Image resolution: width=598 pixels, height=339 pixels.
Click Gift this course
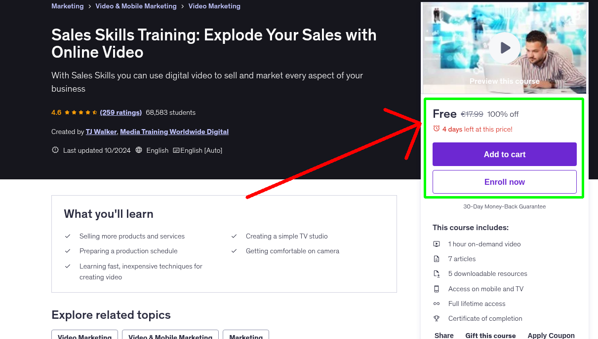pos(490,335)
